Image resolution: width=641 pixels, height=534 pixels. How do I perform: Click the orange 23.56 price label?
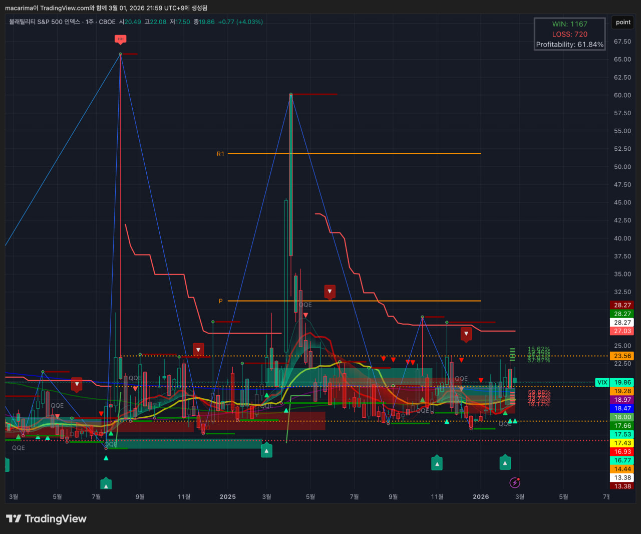click(x=622, y=356)
